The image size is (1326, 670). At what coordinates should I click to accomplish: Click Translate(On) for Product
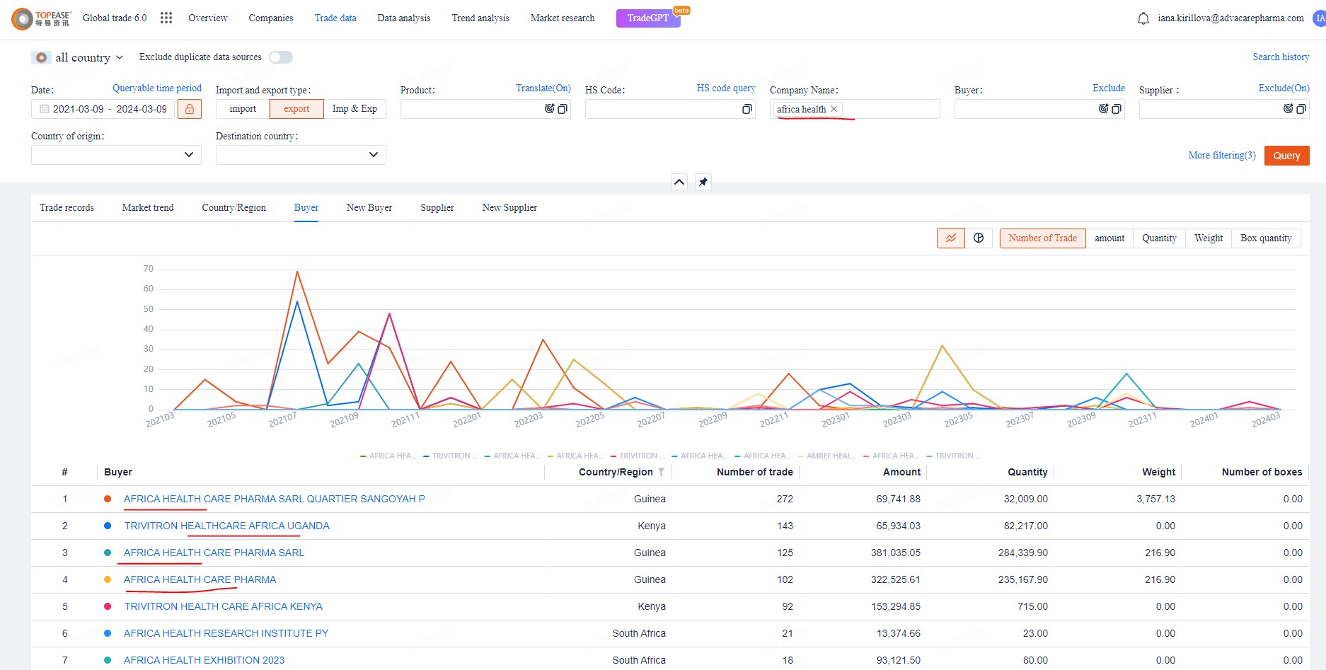pos(543,88)
